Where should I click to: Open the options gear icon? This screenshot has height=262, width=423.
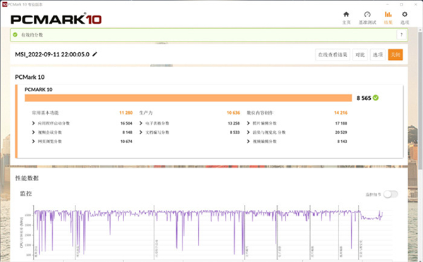pyautogui.click(x=405, y=14)
